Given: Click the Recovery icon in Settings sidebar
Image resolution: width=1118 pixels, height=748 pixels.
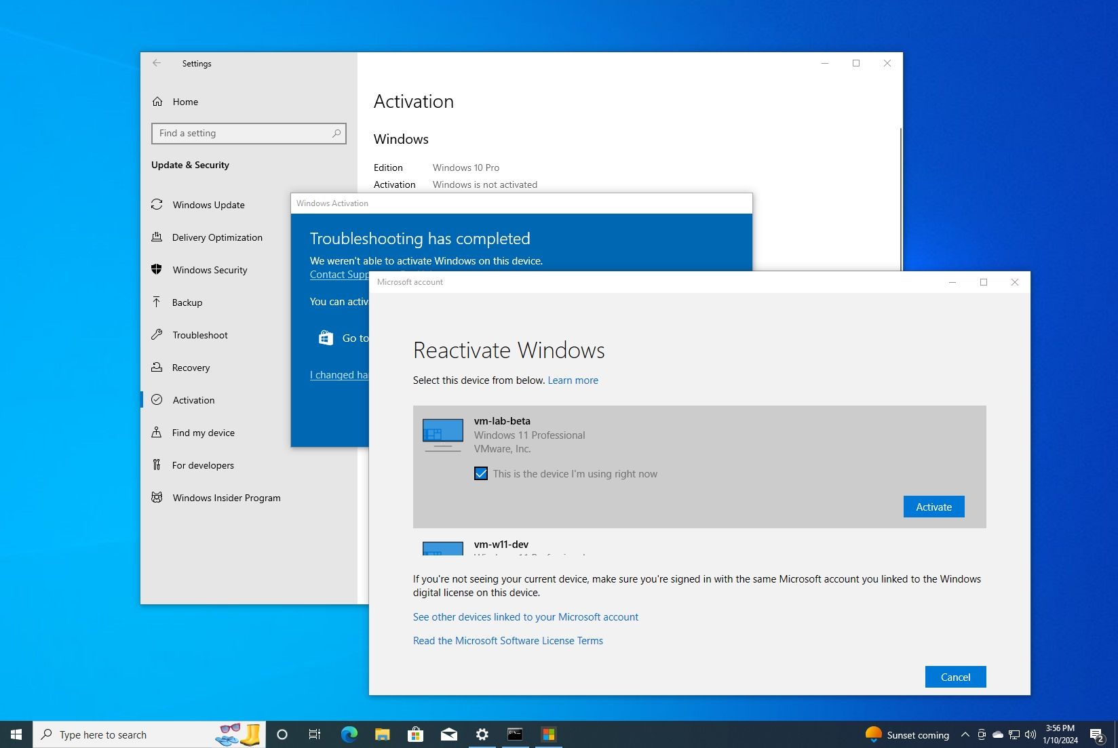Looking at the screenshot, I should [x=157, y=368].
